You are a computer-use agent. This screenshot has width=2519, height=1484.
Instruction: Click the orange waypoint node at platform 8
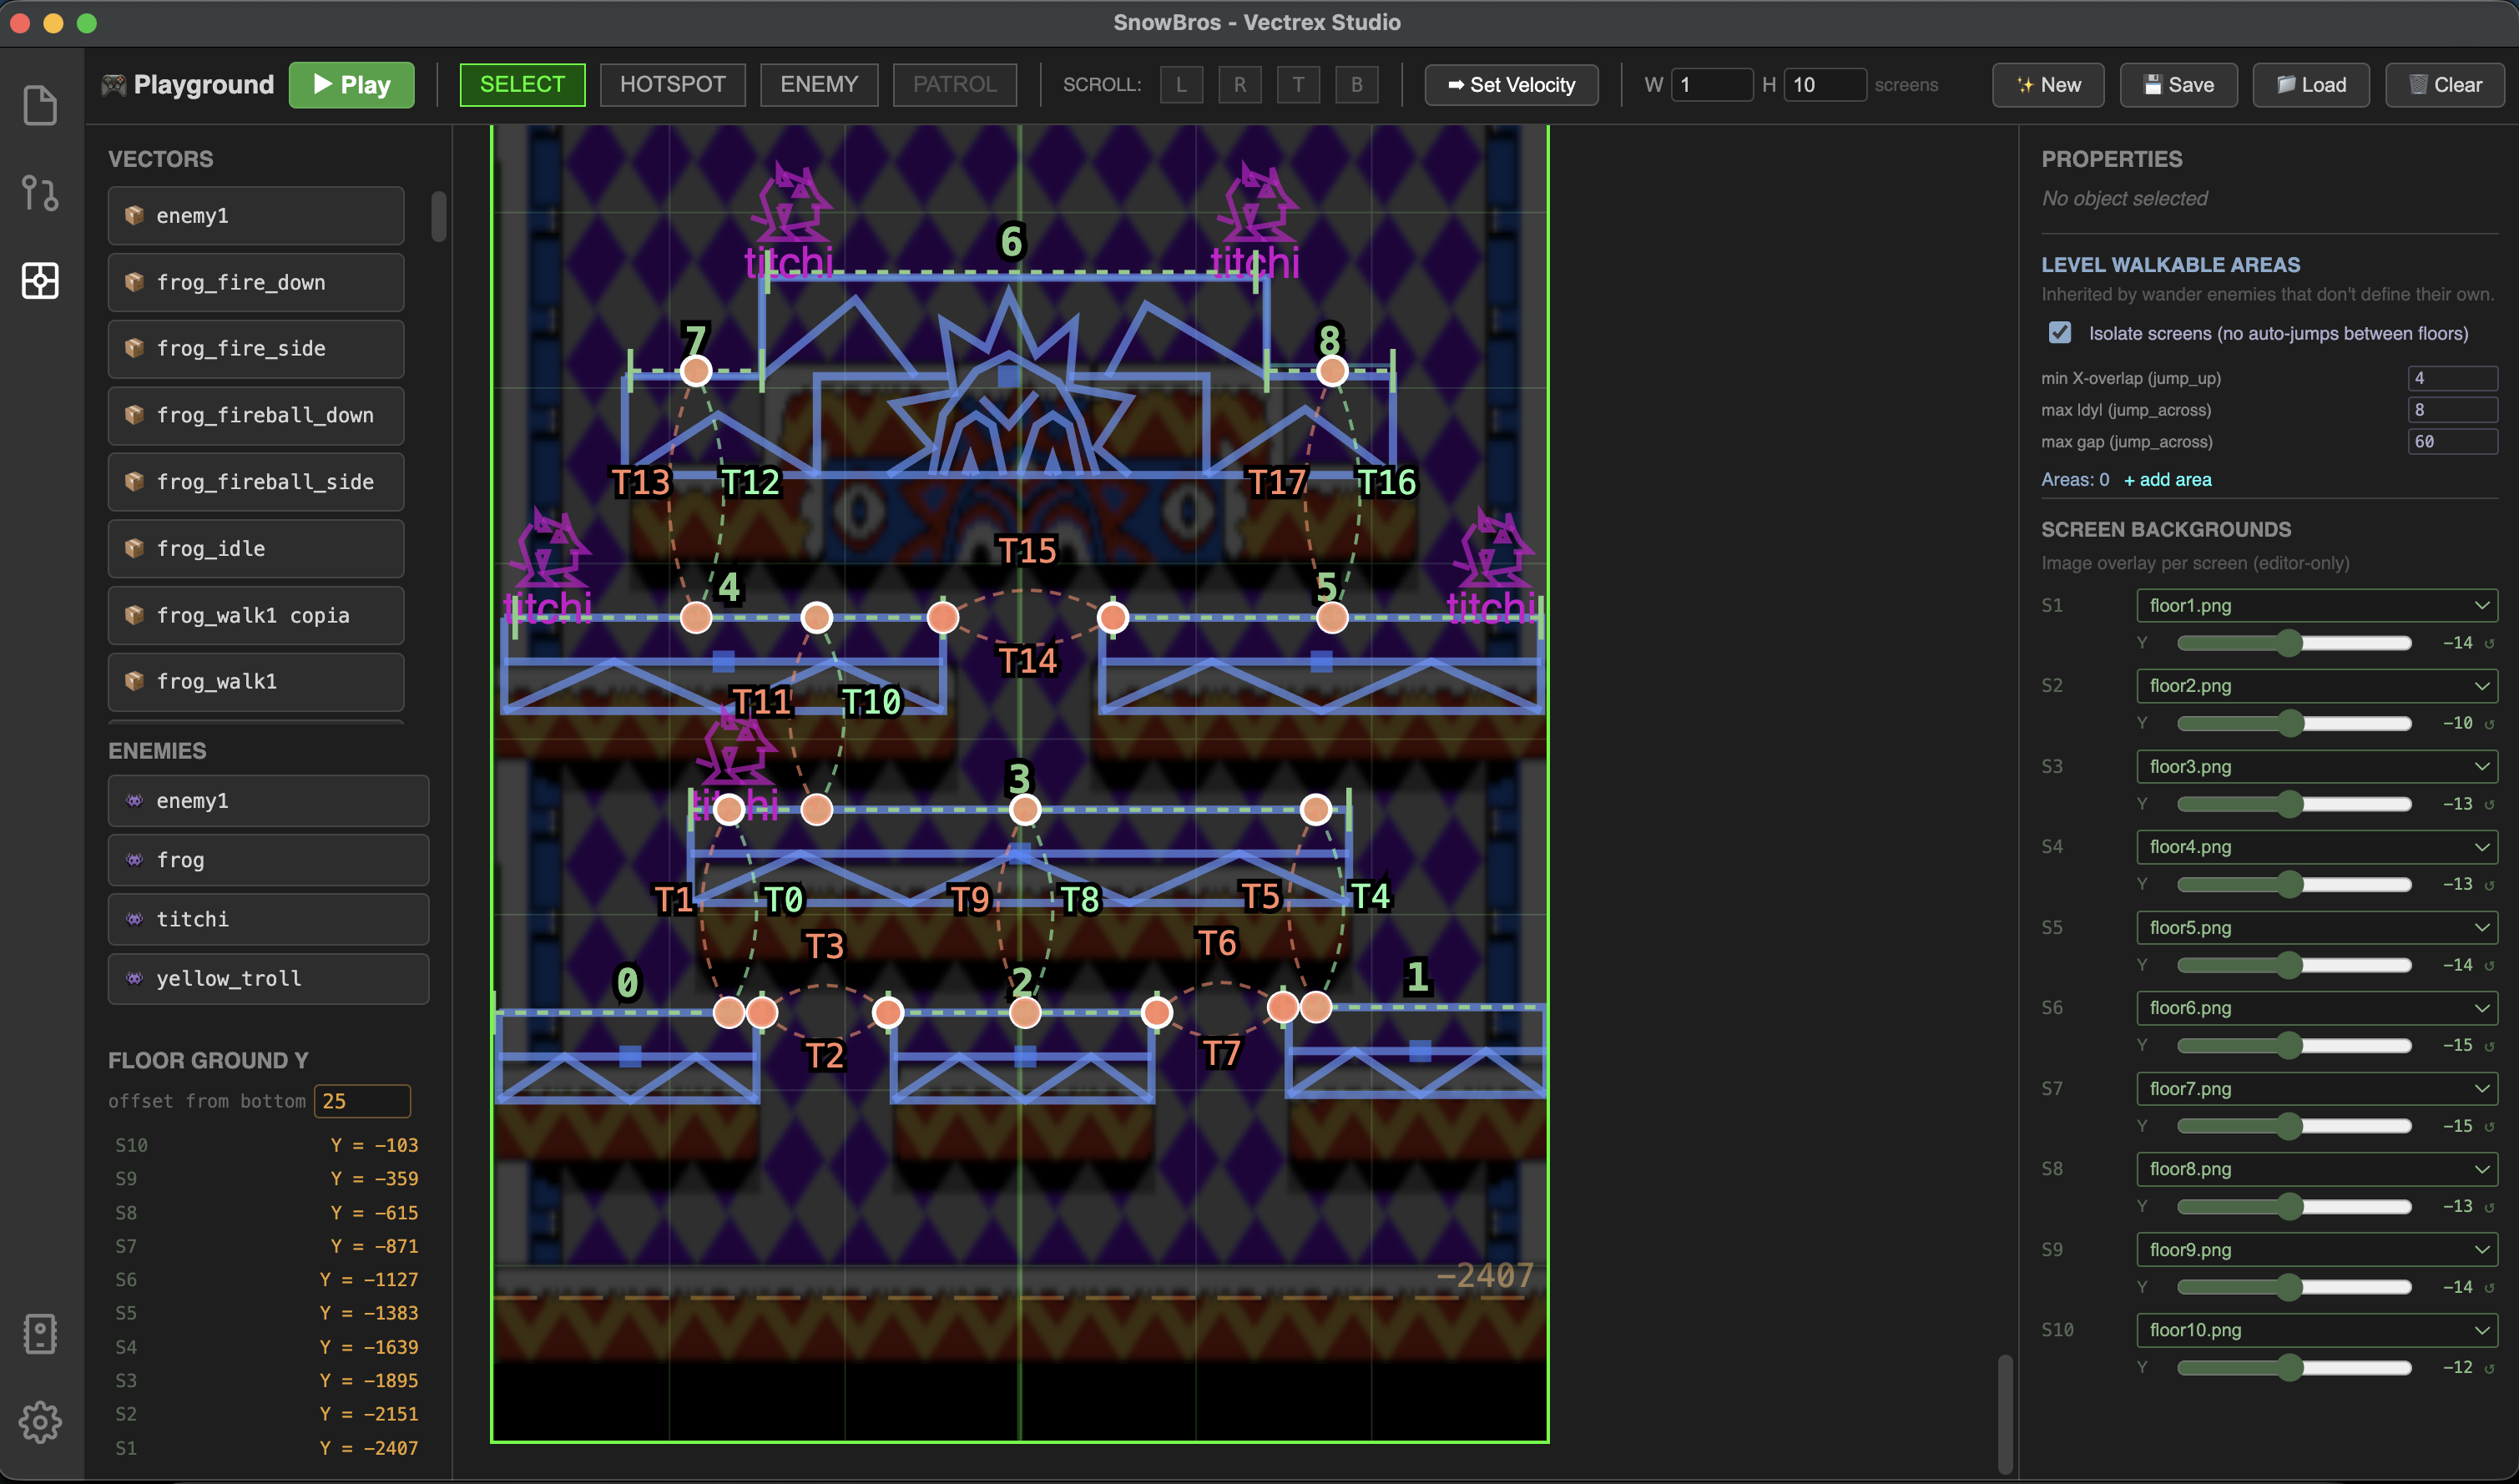click(1332, 371)
